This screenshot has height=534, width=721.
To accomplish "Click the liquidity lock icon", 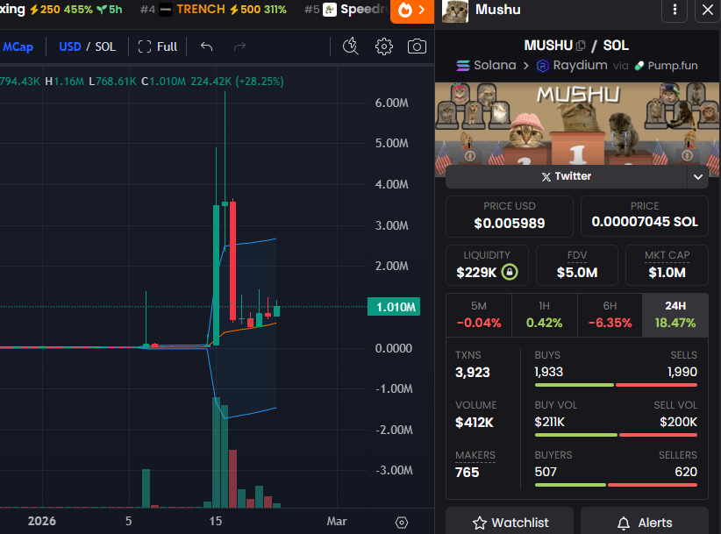I will point(510,272).
